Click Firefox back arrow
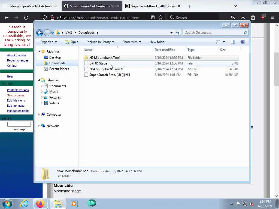The image size is (279, 209). pos(7,18)
